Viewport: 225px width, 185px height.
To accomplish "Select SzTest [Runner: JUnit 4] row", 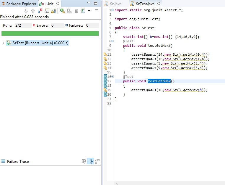I will 37,43.
